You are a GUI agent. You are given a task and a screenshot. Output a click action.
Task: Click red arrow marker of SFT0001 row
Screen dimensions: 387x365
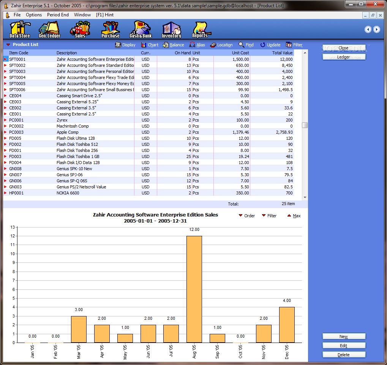(5, 59)
